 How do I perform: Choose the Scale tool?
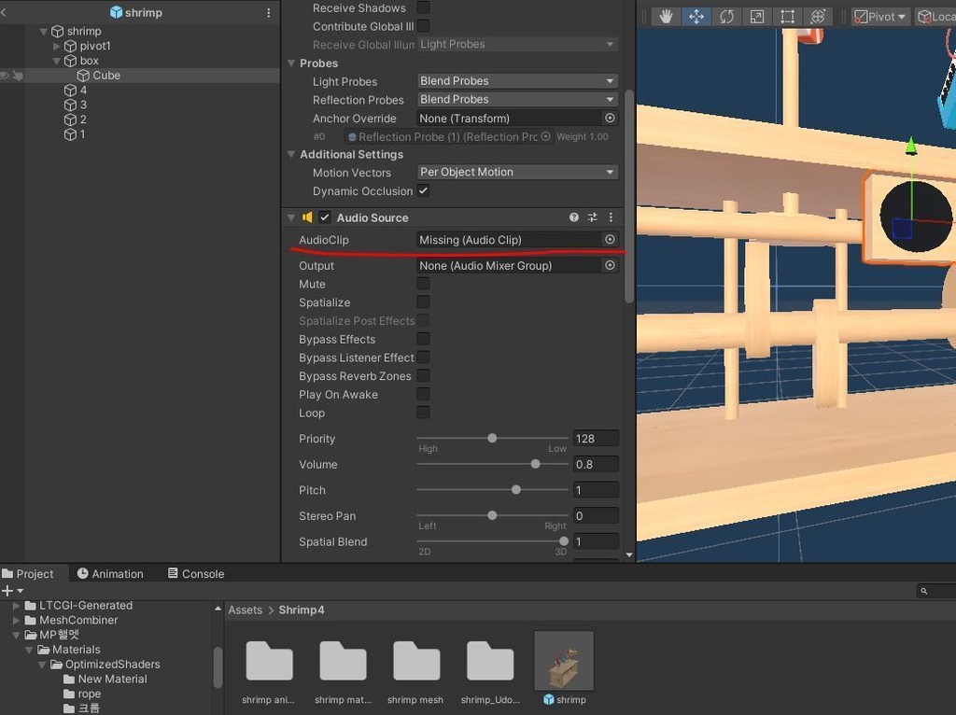pos(757,17)
